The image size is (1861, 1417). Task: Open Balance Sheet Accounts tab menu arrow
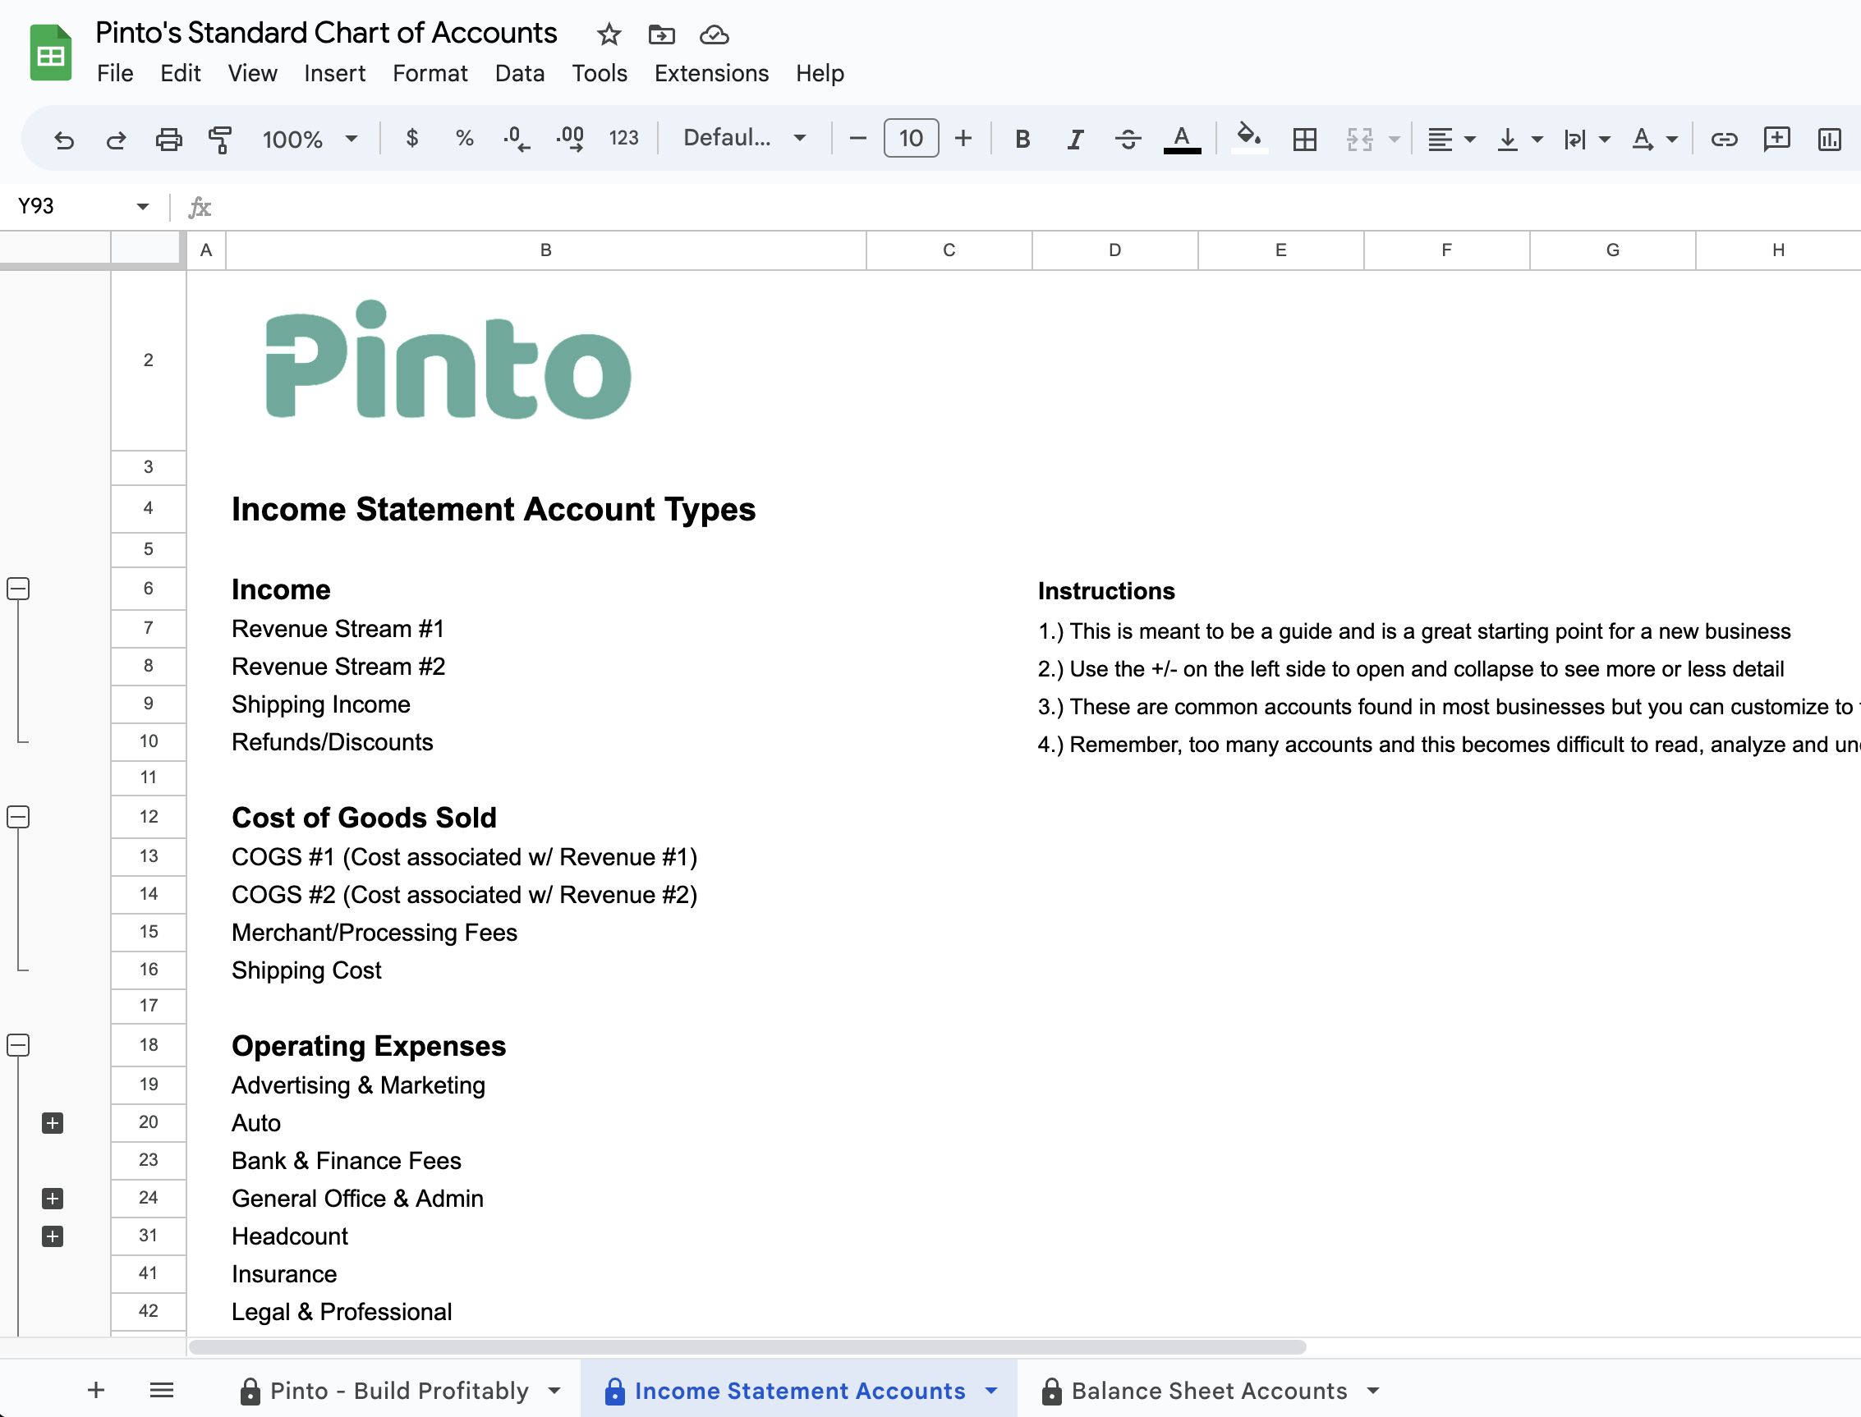1373,1391
